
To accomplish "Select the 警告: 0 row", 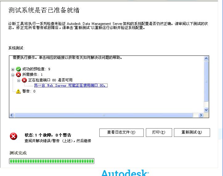I will pos(29,91).
